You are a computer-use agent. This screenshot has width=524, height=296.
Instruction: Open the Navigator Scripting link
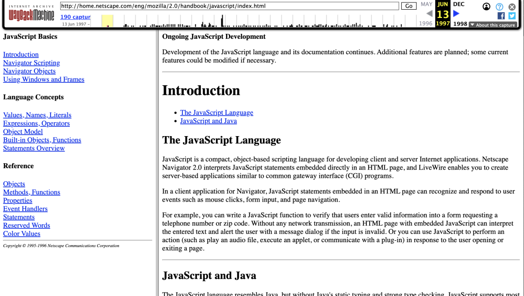(x=32, y=63)
